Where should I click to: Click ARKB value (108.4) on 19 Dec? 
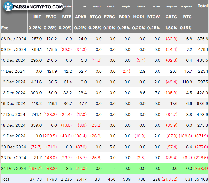click(x=80, y=136)
